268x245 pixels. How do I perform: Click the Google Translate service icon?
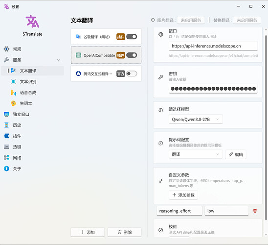pyautogui.click(x=78, y=37)
